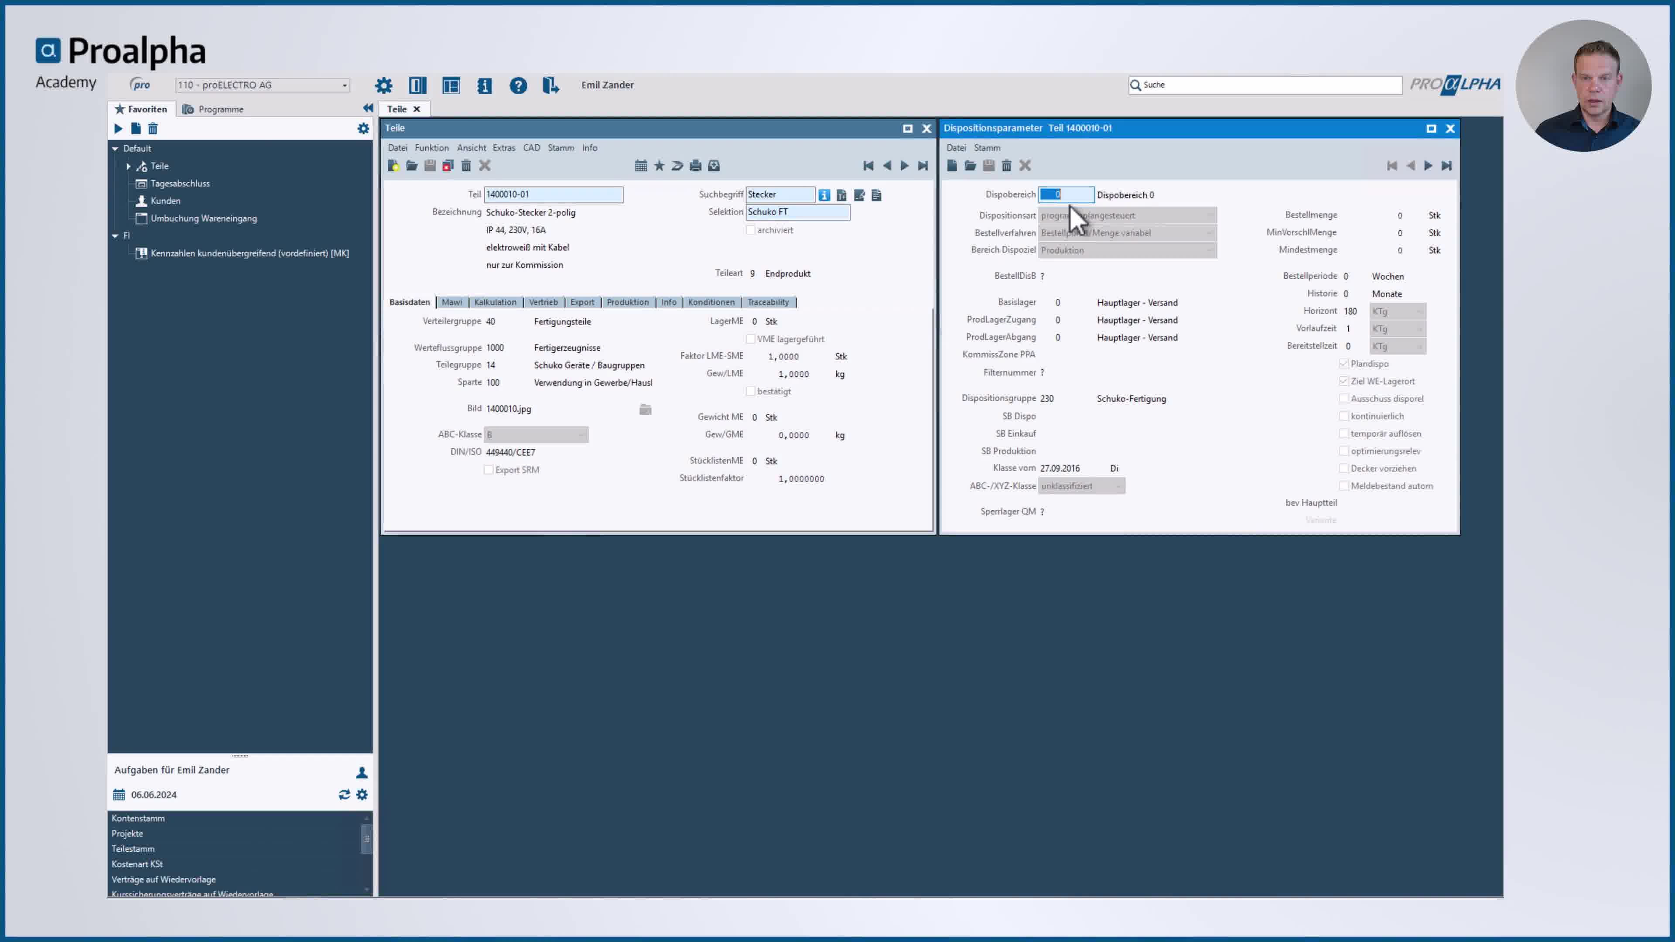Jump to last record in Teile window
The image size is (1675, 942).
[x=923, y=166]
